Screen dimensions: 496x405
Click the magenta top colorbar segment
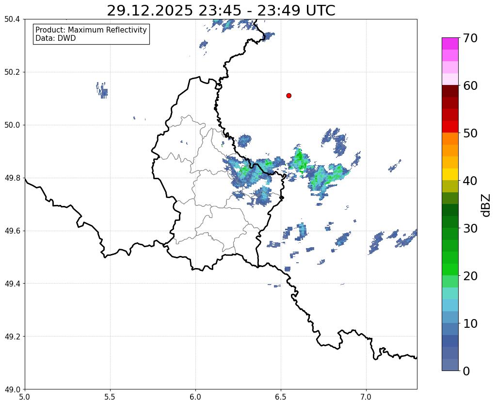tap(450, 44)
